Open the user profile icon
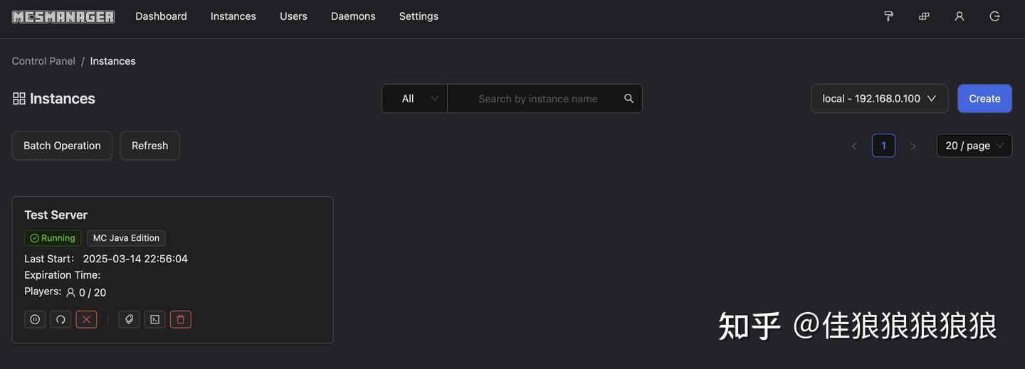Screen dimensions: 1025x369 coord(960,16)
